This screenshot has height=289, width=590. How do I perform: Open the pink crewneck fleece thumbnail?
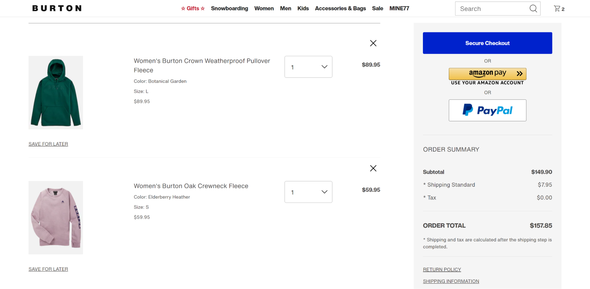[56, 218]
